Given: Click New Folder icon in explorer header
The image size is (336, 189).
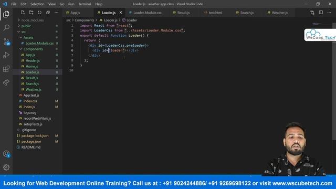Looking at the screenshot, I should (31, 13).
